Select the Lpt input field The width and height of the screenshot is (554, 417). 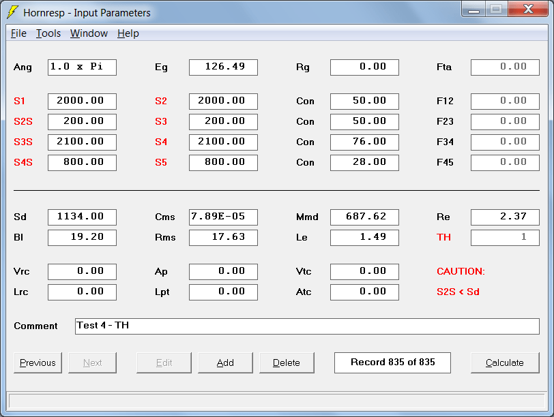coord(223,292)
